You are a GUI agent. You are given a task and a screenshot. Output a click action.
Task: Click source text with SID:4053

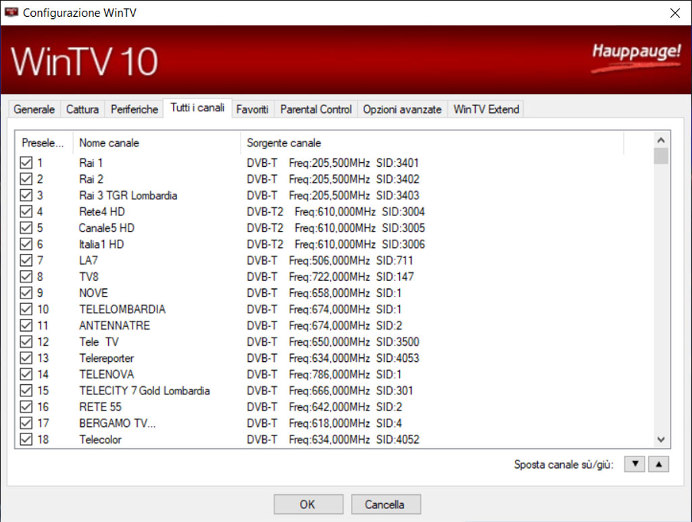(x=333, y=358)
